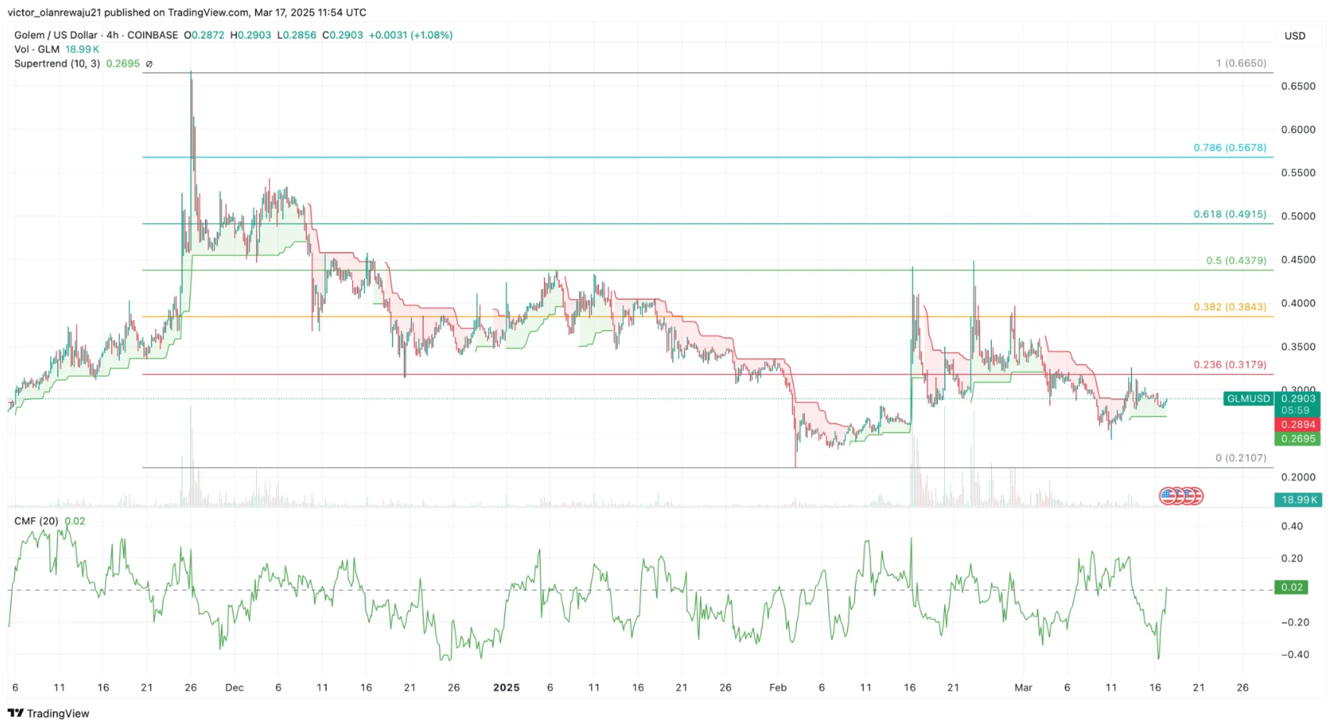
Task: Click the CMF (20) indicator label
Action: pyautogui.click(x=36, y=520)
